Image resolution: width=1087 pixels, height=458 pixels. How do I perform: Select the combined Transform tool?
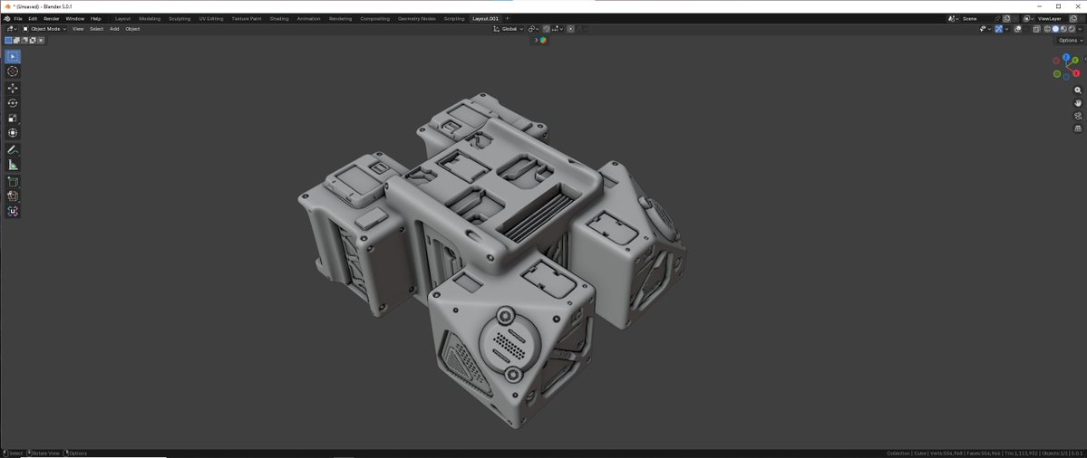pos(13,133)
